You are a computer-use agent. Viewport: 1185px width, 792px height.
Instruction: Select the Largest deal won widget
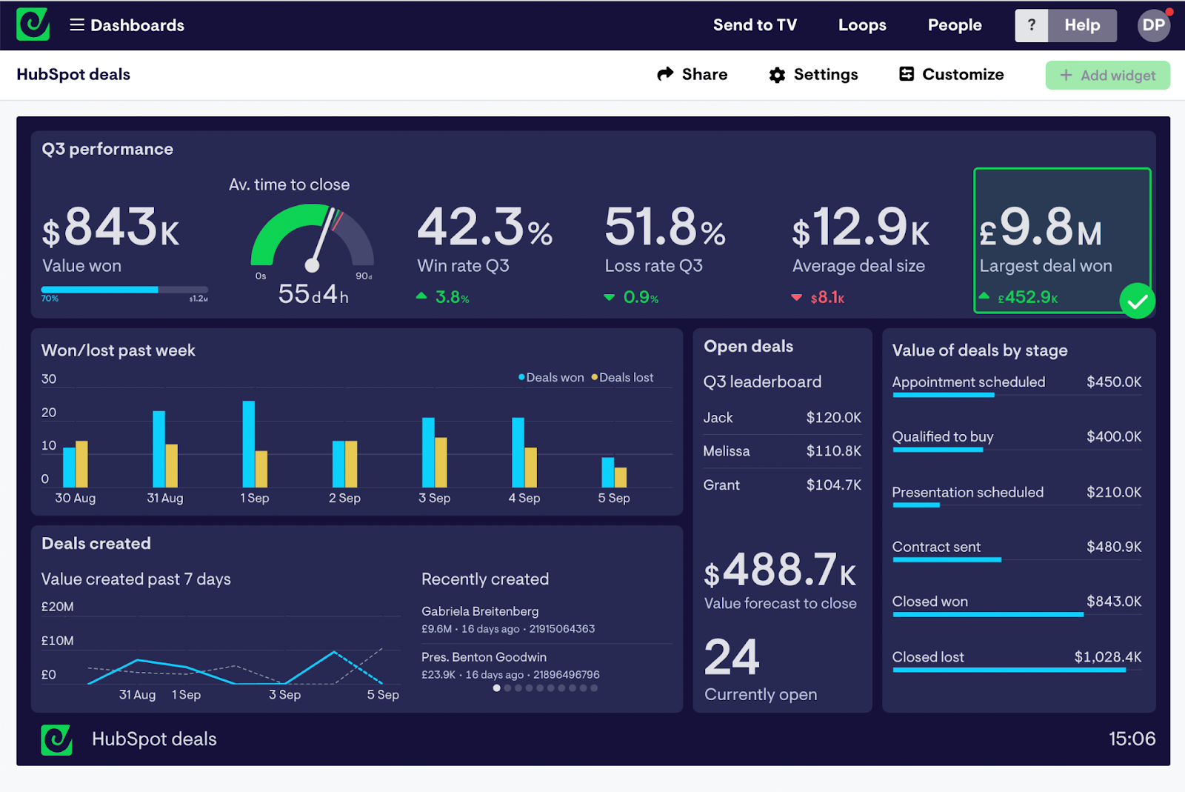pyautogui.click(x=1062, y=240)
